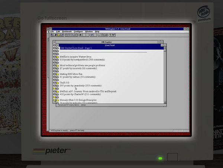This screenshot has width=223, height=168.
Task: Minimize the Live Feed child window
Action: coord(162,45)
